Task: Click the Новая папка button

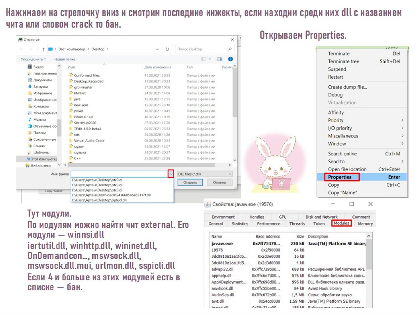Action: coord(65,59)
